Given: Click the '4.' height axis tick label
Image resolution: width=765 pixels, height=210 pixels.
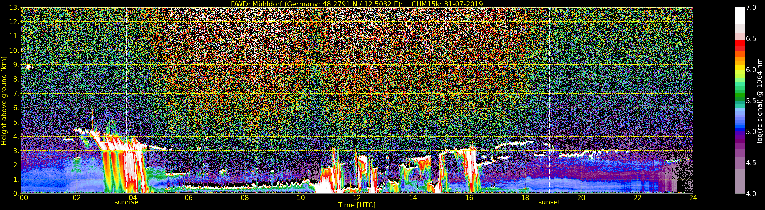Looking at the screenshot, I should tap(16, 136).
